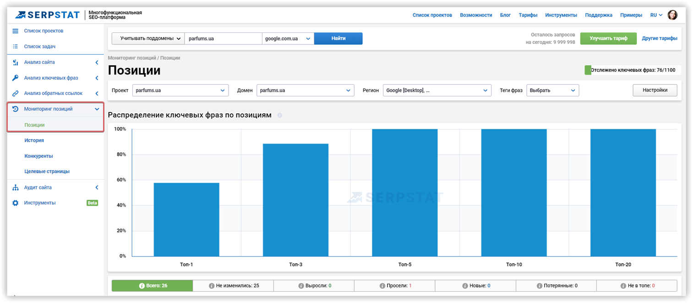Expand the Аудит сайта chevron
This screenshot has width=693, height=303.
click(97, 187)
